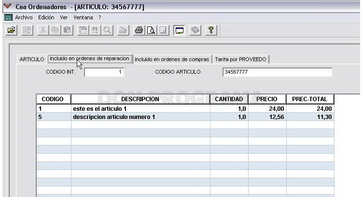
Task: Click the binoculars find icon
Action: (95, 30)
